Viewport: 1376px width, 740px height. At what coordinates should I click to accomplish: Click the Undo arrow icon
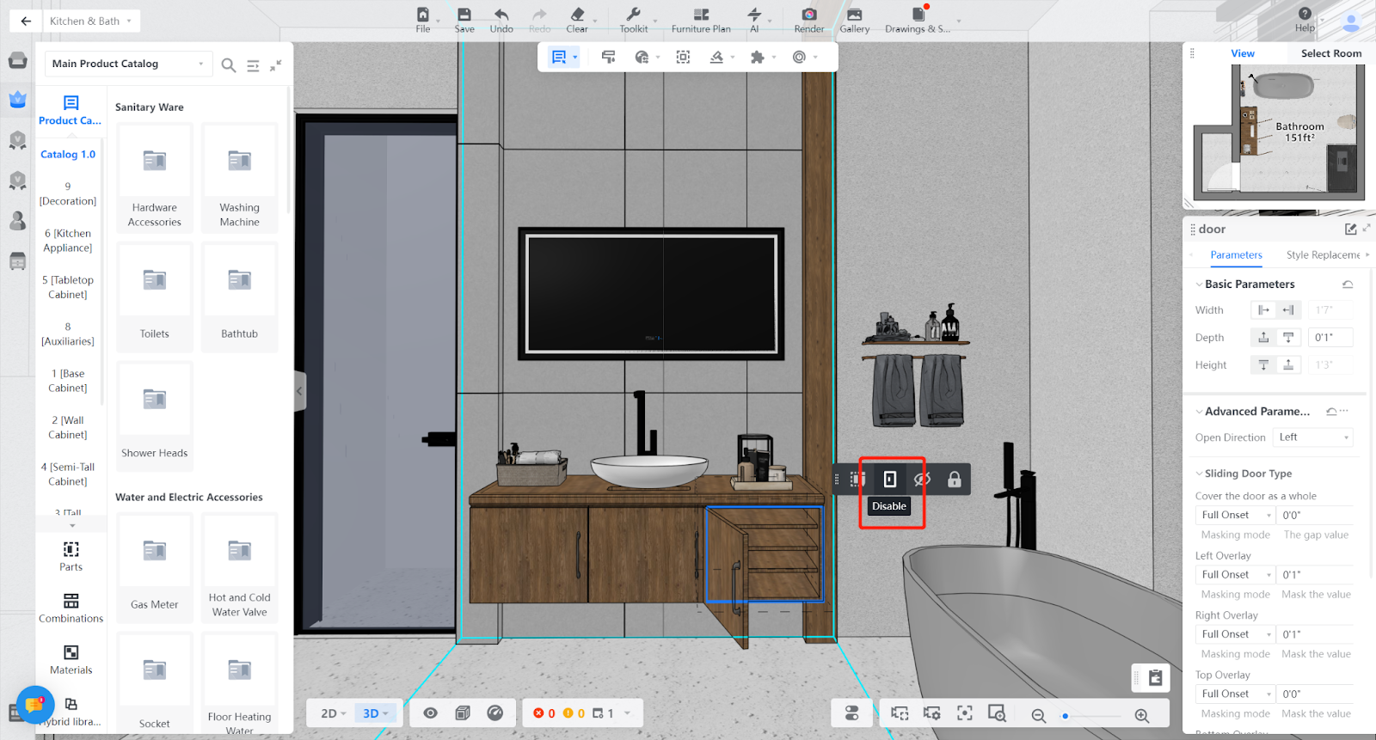click(501, 15)
